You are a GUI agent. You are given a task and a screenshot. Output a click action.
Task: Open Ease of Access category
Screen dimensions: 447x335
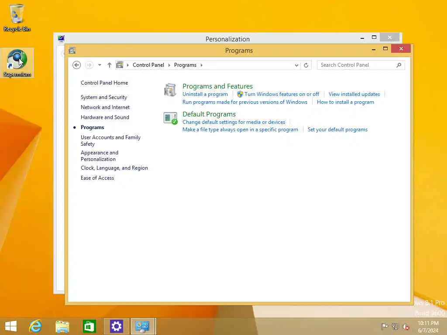[97, 178]
